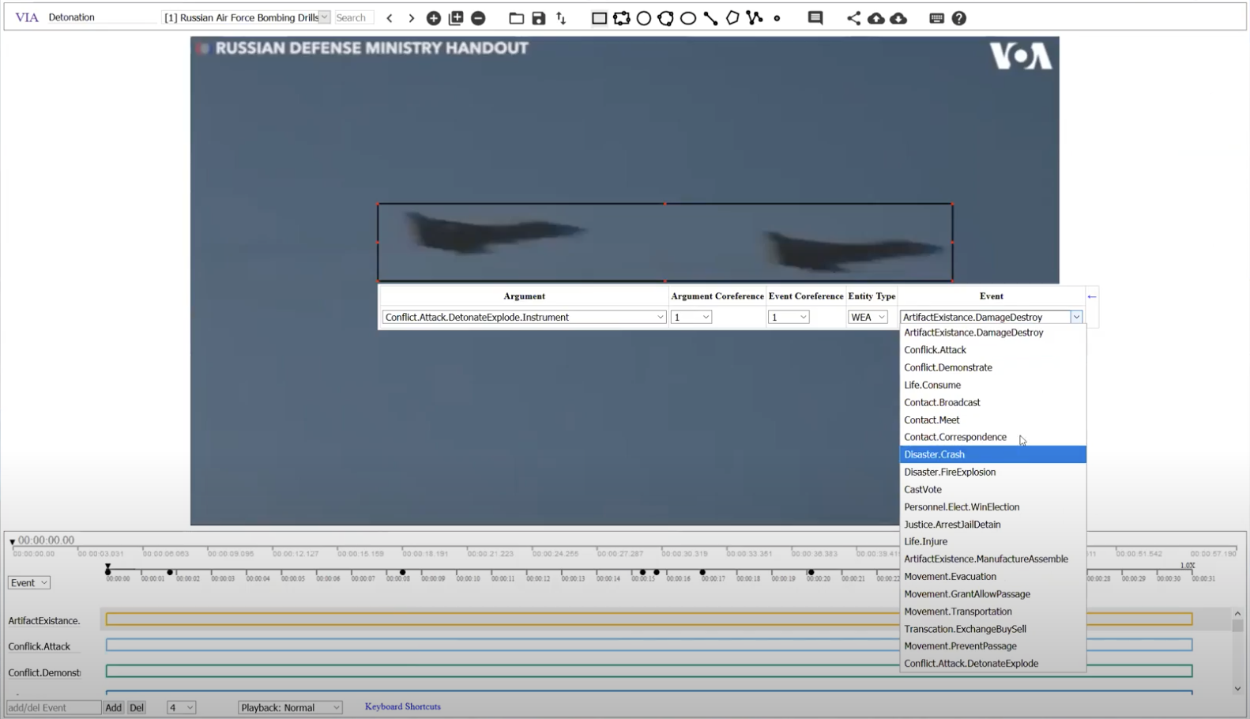Choose ArtifactExistance.DamageDestroy from the list
This screenshot has height=719, width=1250.
(992, 333)
